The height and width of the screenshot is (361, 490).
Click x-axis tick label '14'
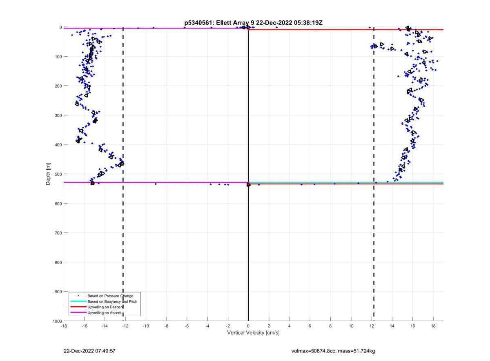(x=392, y=326)
